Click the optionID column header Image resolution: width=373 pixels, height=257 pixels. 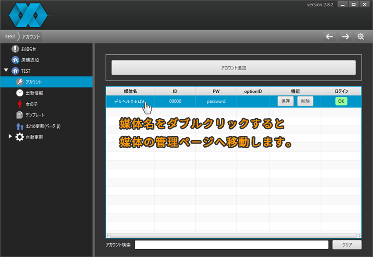(253, 91)
